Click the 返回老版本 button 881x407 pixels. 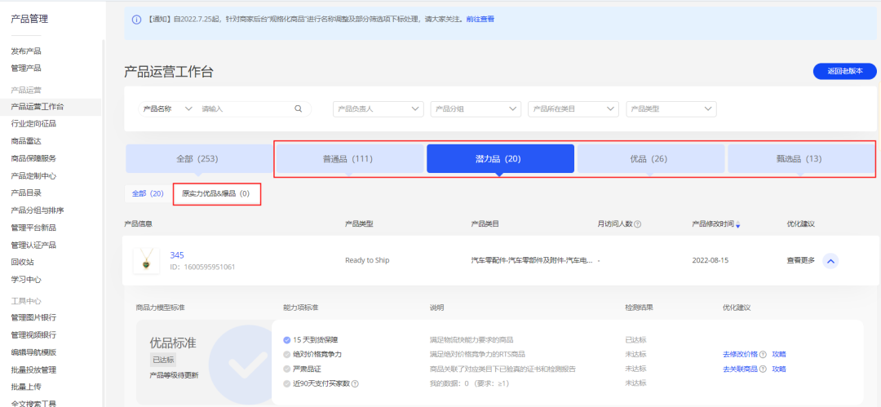click(x=845, y=72)
